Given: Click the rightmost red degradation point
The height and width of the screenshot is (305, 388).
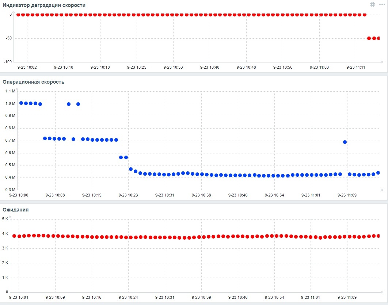Looking at the screenshot, I should (379, 38).
